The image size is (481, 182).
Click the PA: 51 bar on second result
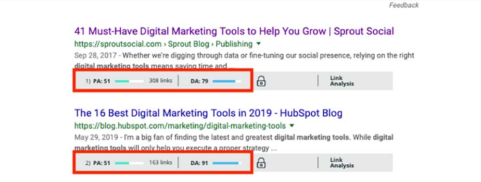pyautogui.click(x=129, y=163)
